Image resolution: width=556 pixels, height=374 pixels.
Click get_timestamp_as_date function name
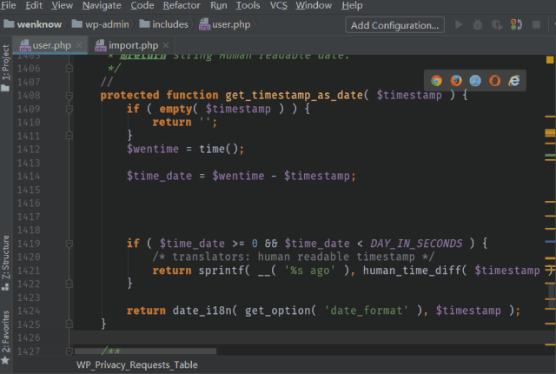coord(294,95)
